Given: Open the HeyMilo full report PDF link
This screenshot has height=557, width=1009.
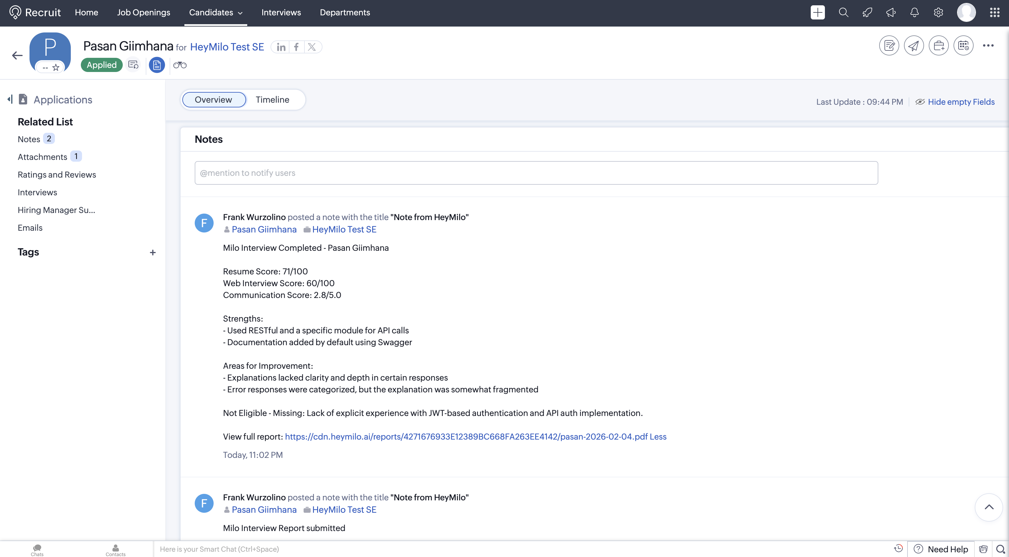Looking at the screenshot, I should pos(466,436).
